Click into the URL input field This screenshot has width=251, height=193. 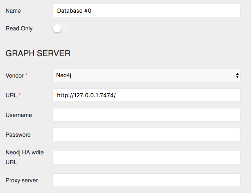[x=147, y=95]
